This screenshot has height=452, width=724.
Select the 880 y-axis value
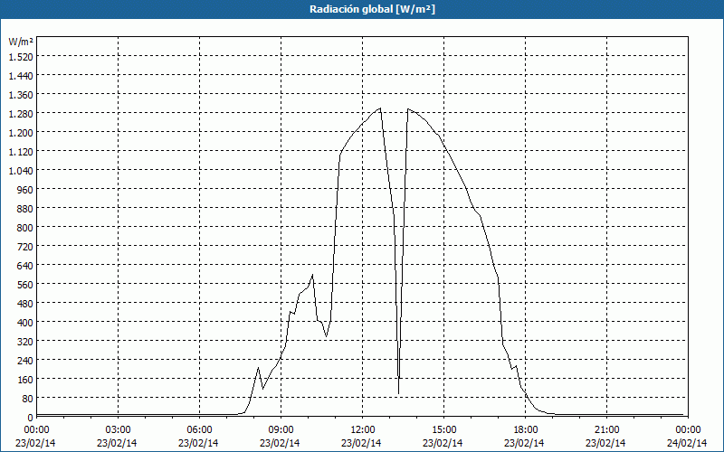pos(25,209)
